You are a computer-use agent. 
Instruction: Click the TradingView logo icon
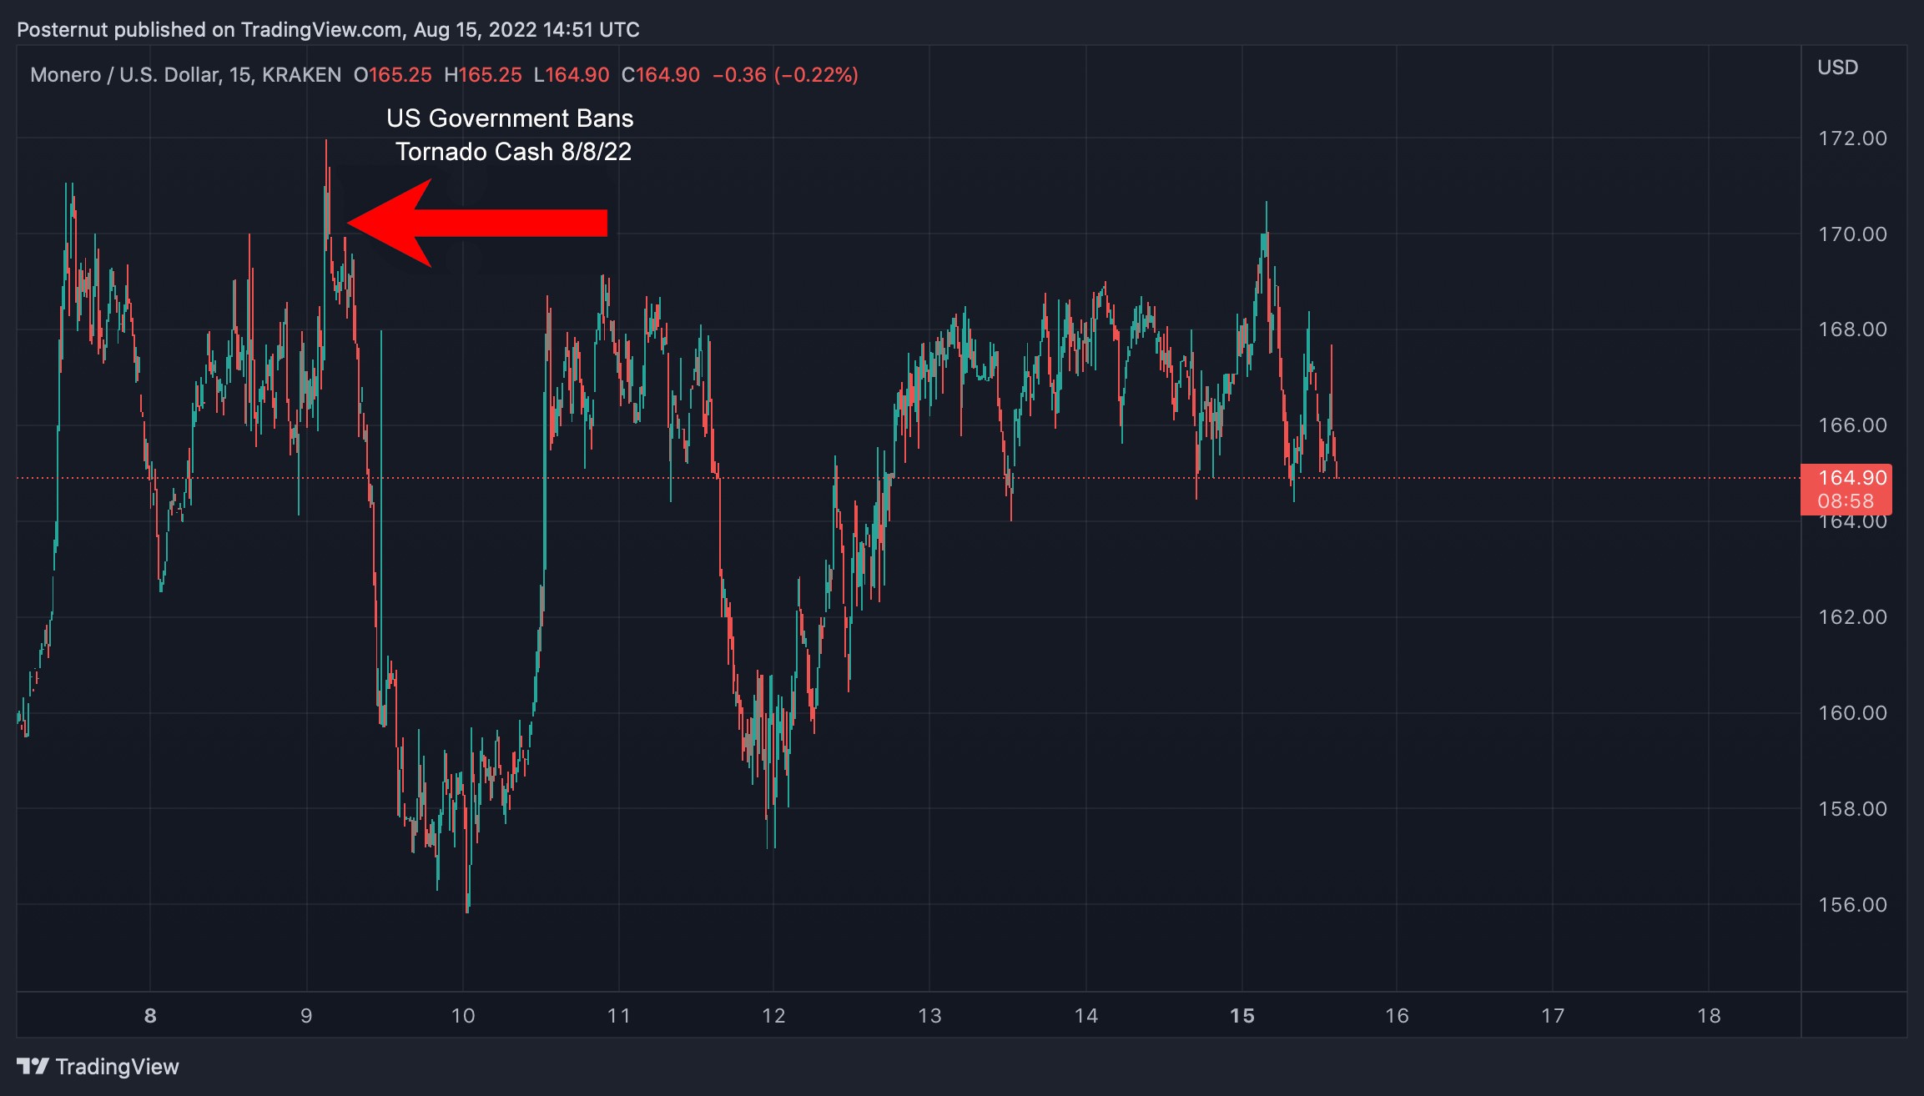tap(33, 1066)
